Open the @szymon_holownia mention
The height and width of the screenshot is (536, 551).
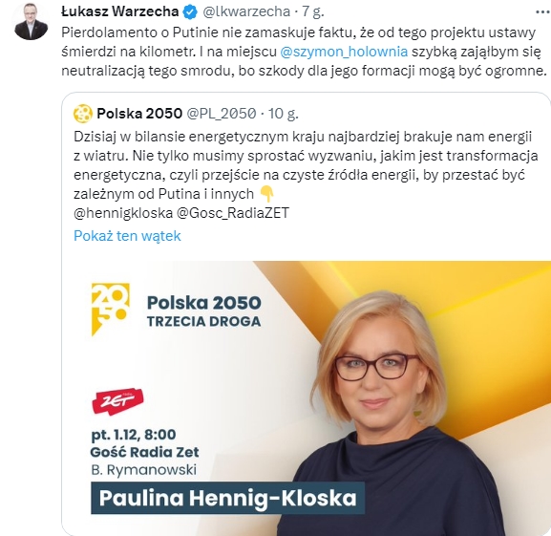(x=344, y=52)
